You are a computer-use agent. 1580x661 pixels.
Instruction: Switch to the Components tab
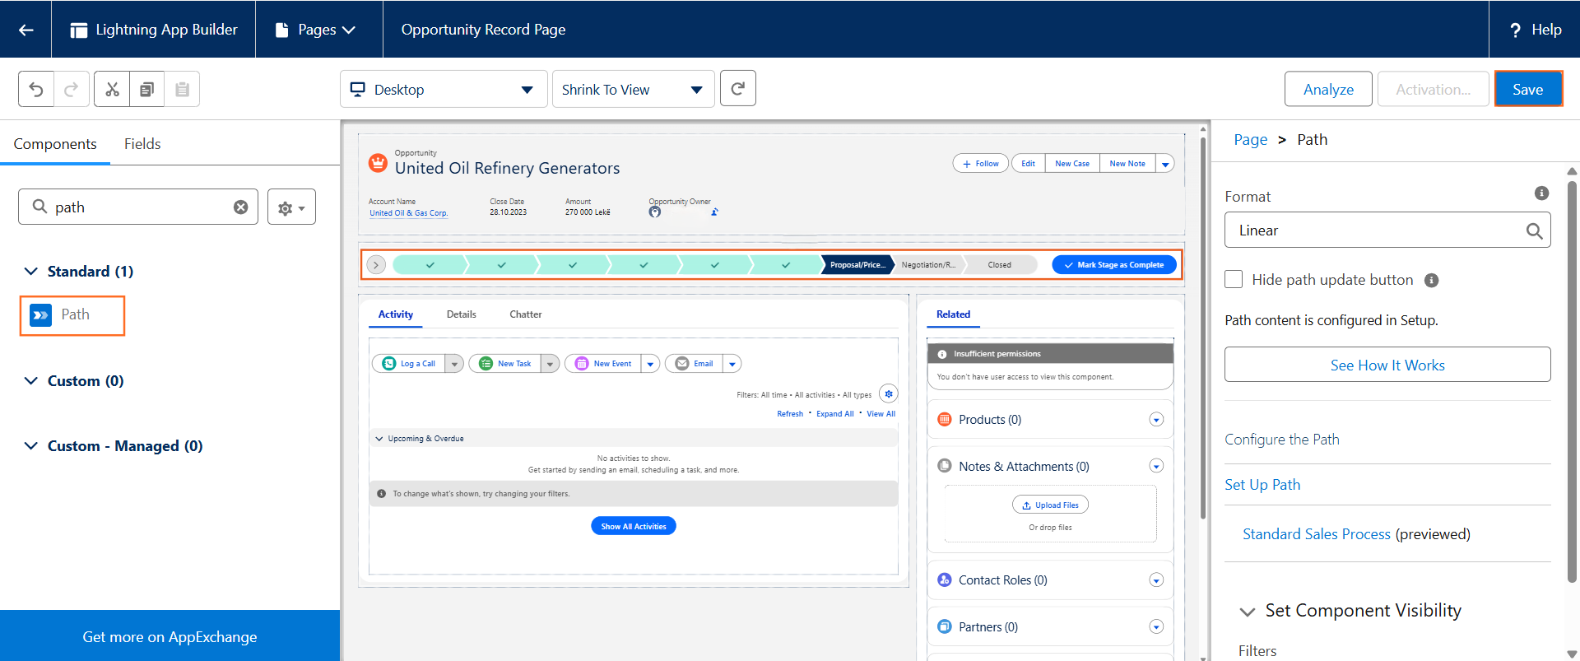55,144
